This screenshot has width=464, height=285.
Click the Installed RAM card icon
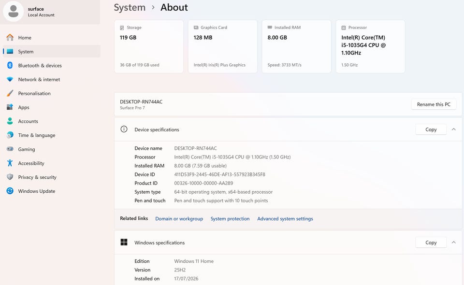270,27
